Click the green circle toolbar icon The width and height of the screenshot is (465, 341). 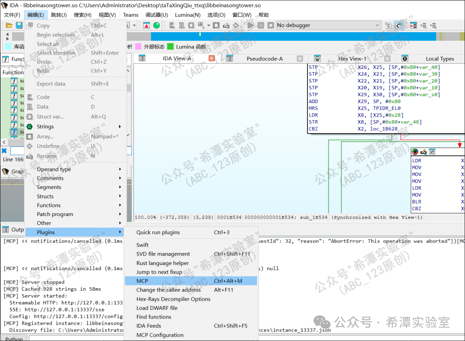click(156, 25)
